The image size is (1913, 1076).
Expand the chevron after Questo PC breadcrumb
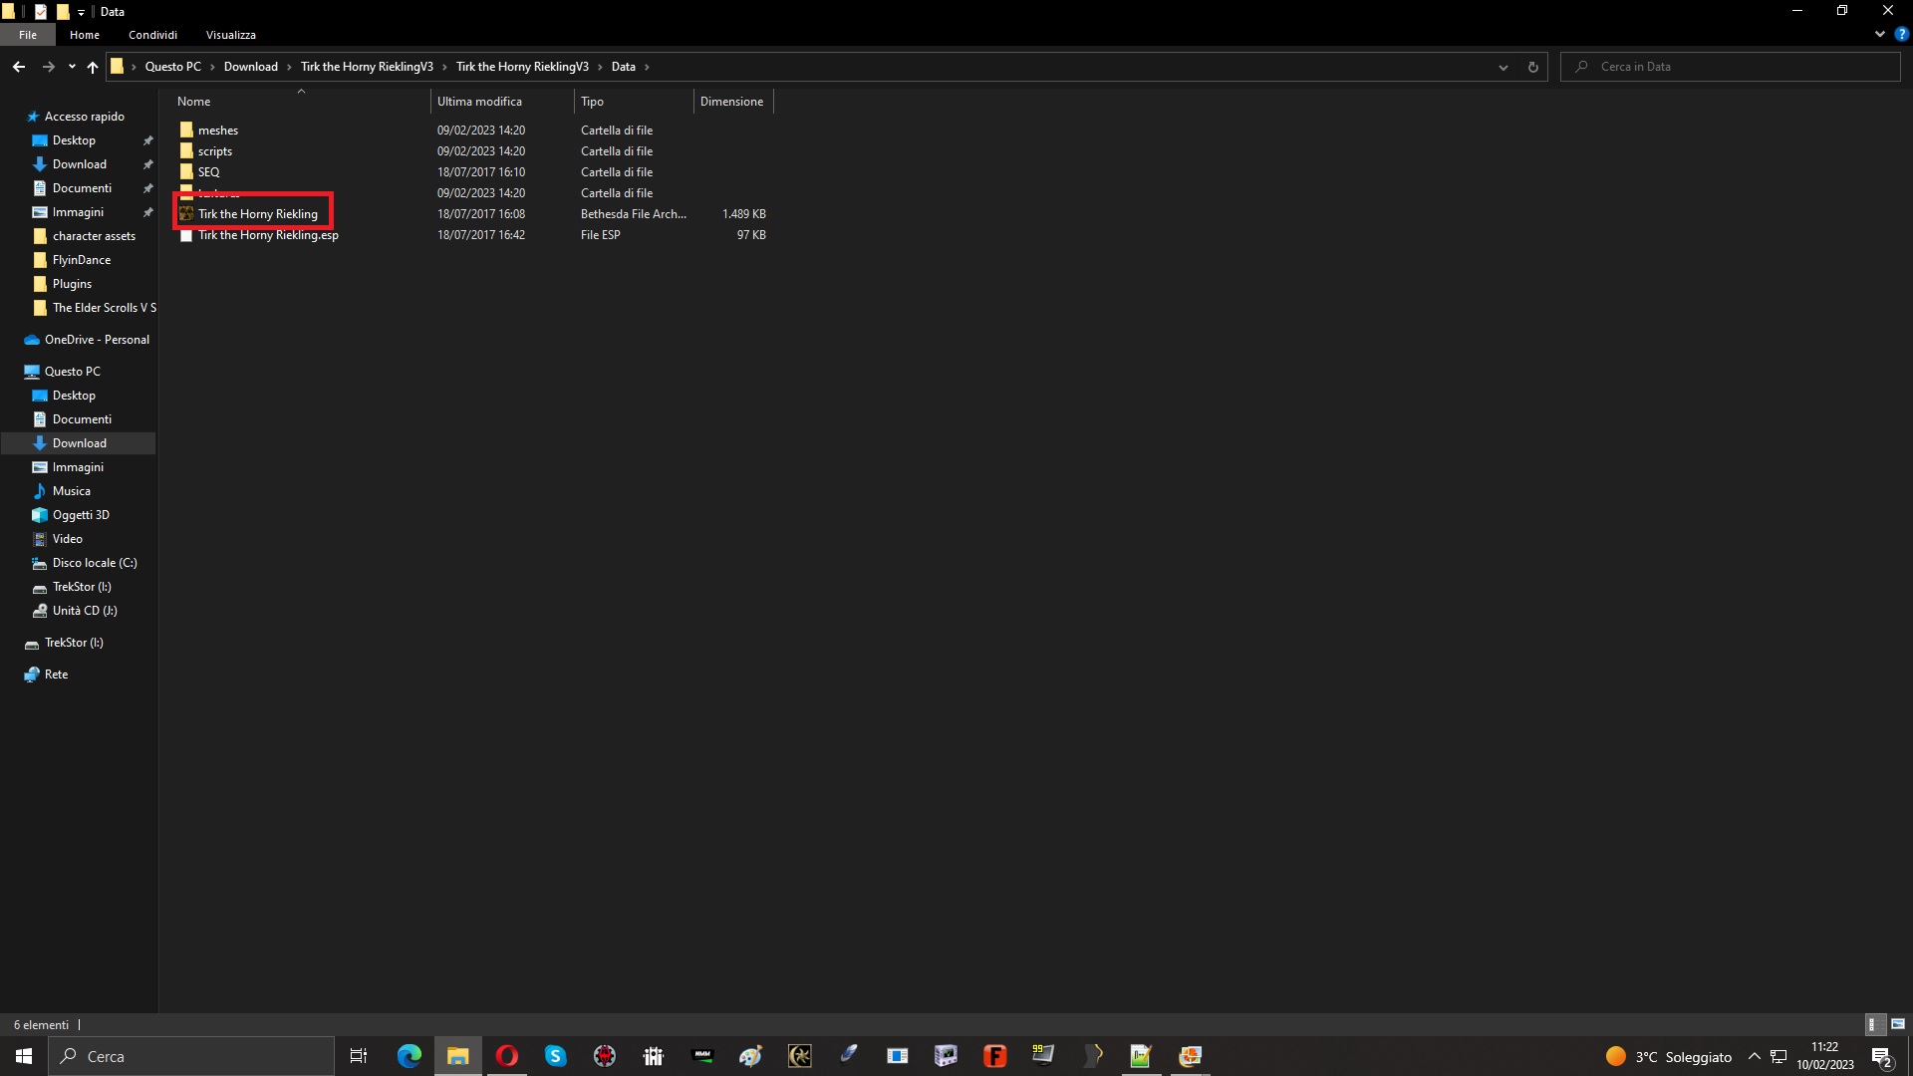point(212,67)
